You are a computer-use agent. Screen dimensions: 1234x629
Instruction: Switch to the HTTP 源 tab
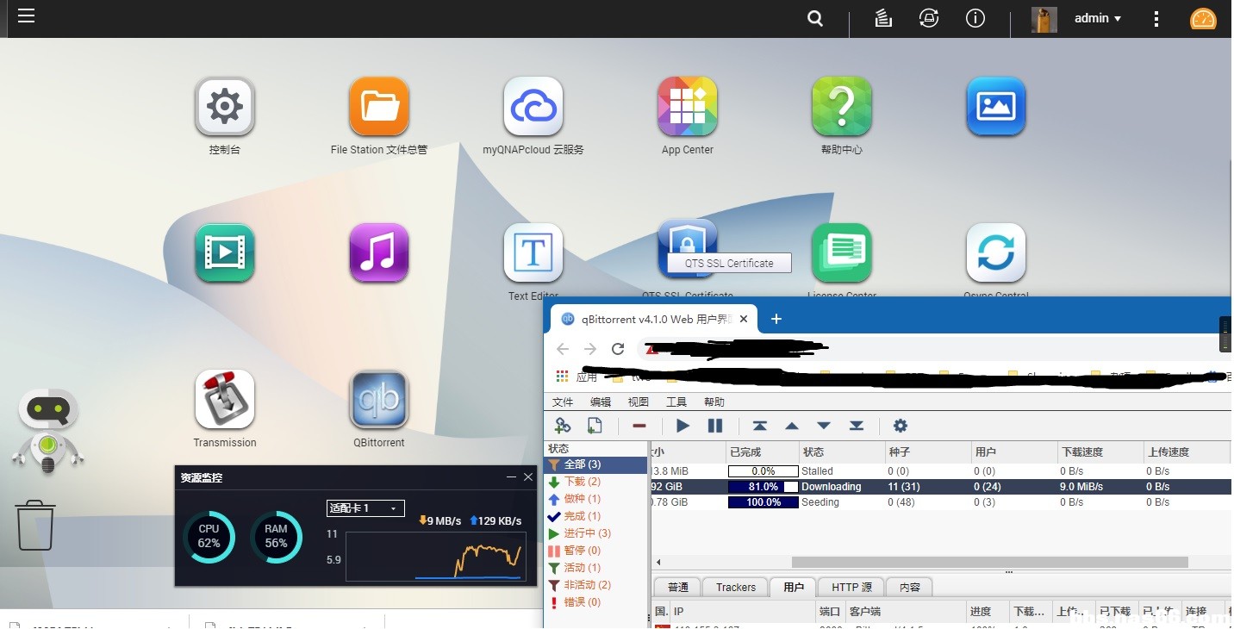(851, 588)
